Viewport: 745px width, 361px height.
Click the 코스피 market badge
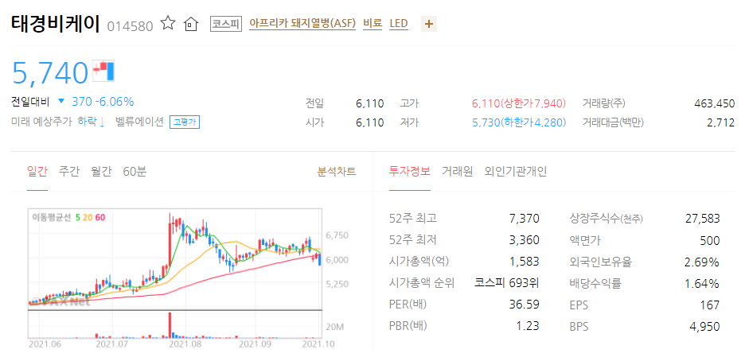coord(226,24)
